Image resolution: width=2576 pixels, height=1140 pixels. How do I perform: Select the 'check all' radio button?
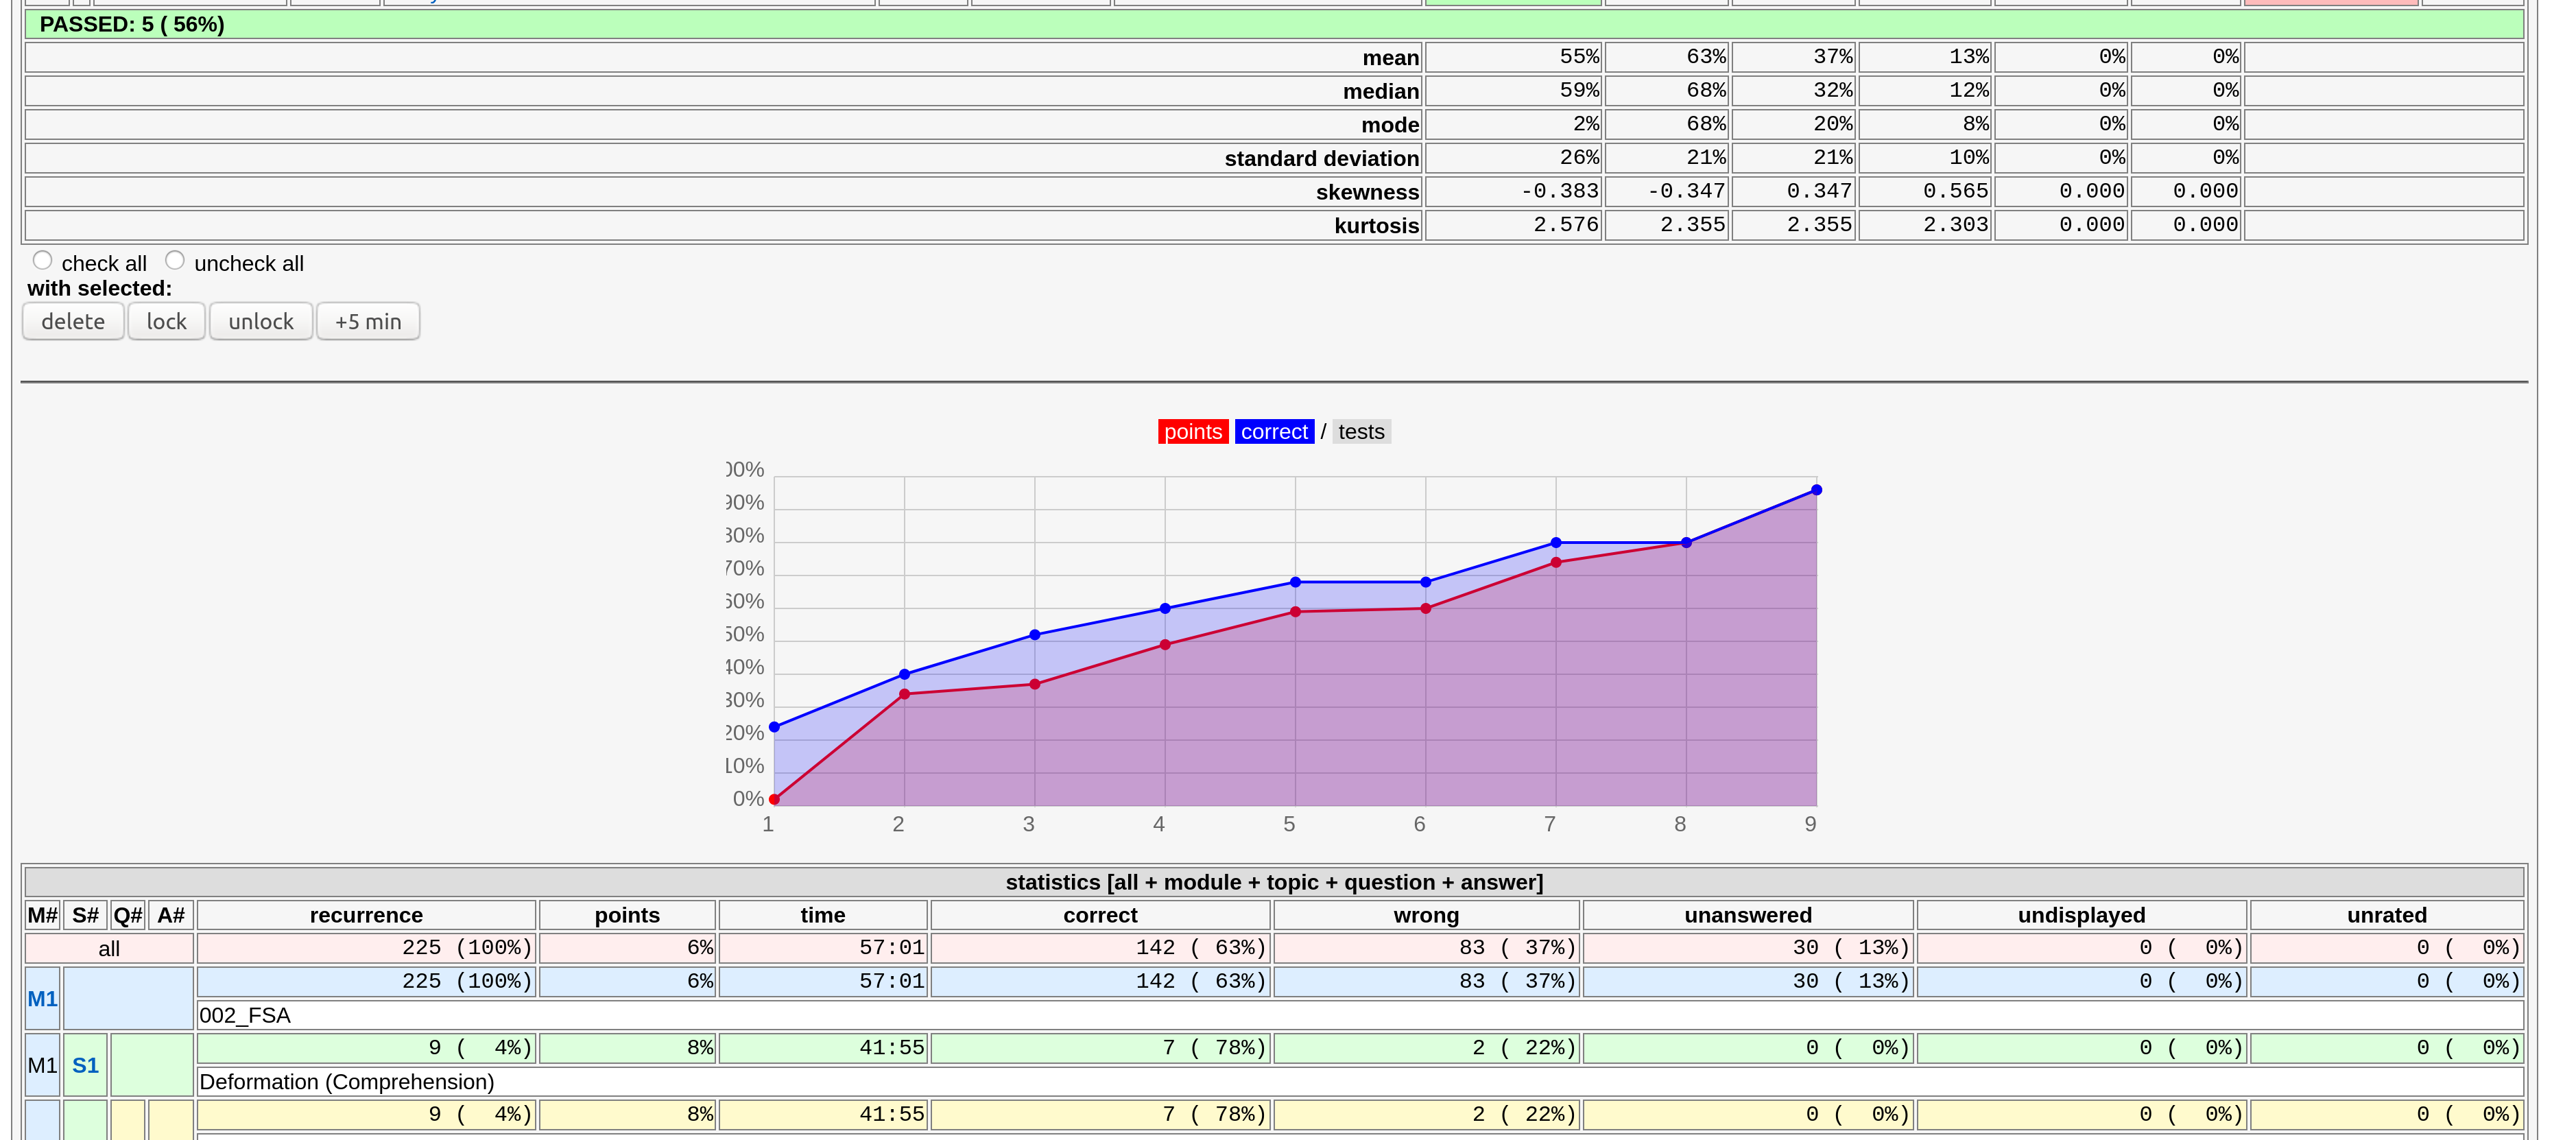tap(42, 260)
